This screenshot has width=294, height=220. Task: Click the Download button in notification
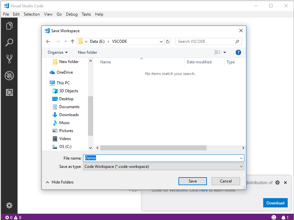pyautogui.click(x=275, y=203)
